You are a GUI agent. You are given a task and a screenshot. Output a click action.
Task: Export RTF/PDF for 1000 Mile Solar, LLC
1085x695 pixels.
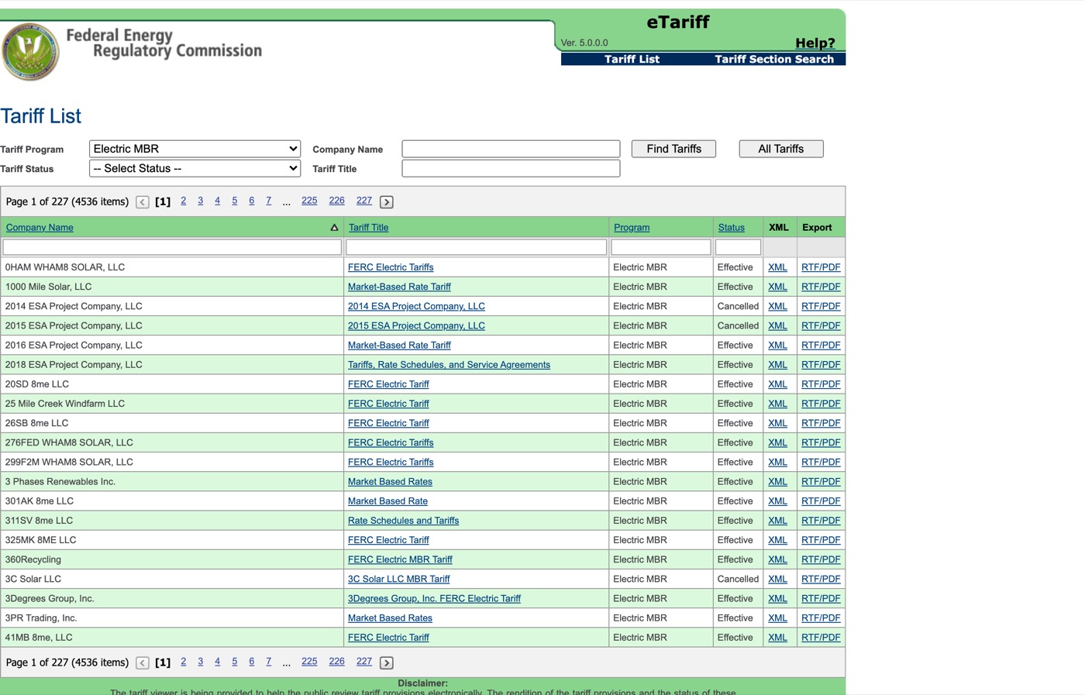821,287
